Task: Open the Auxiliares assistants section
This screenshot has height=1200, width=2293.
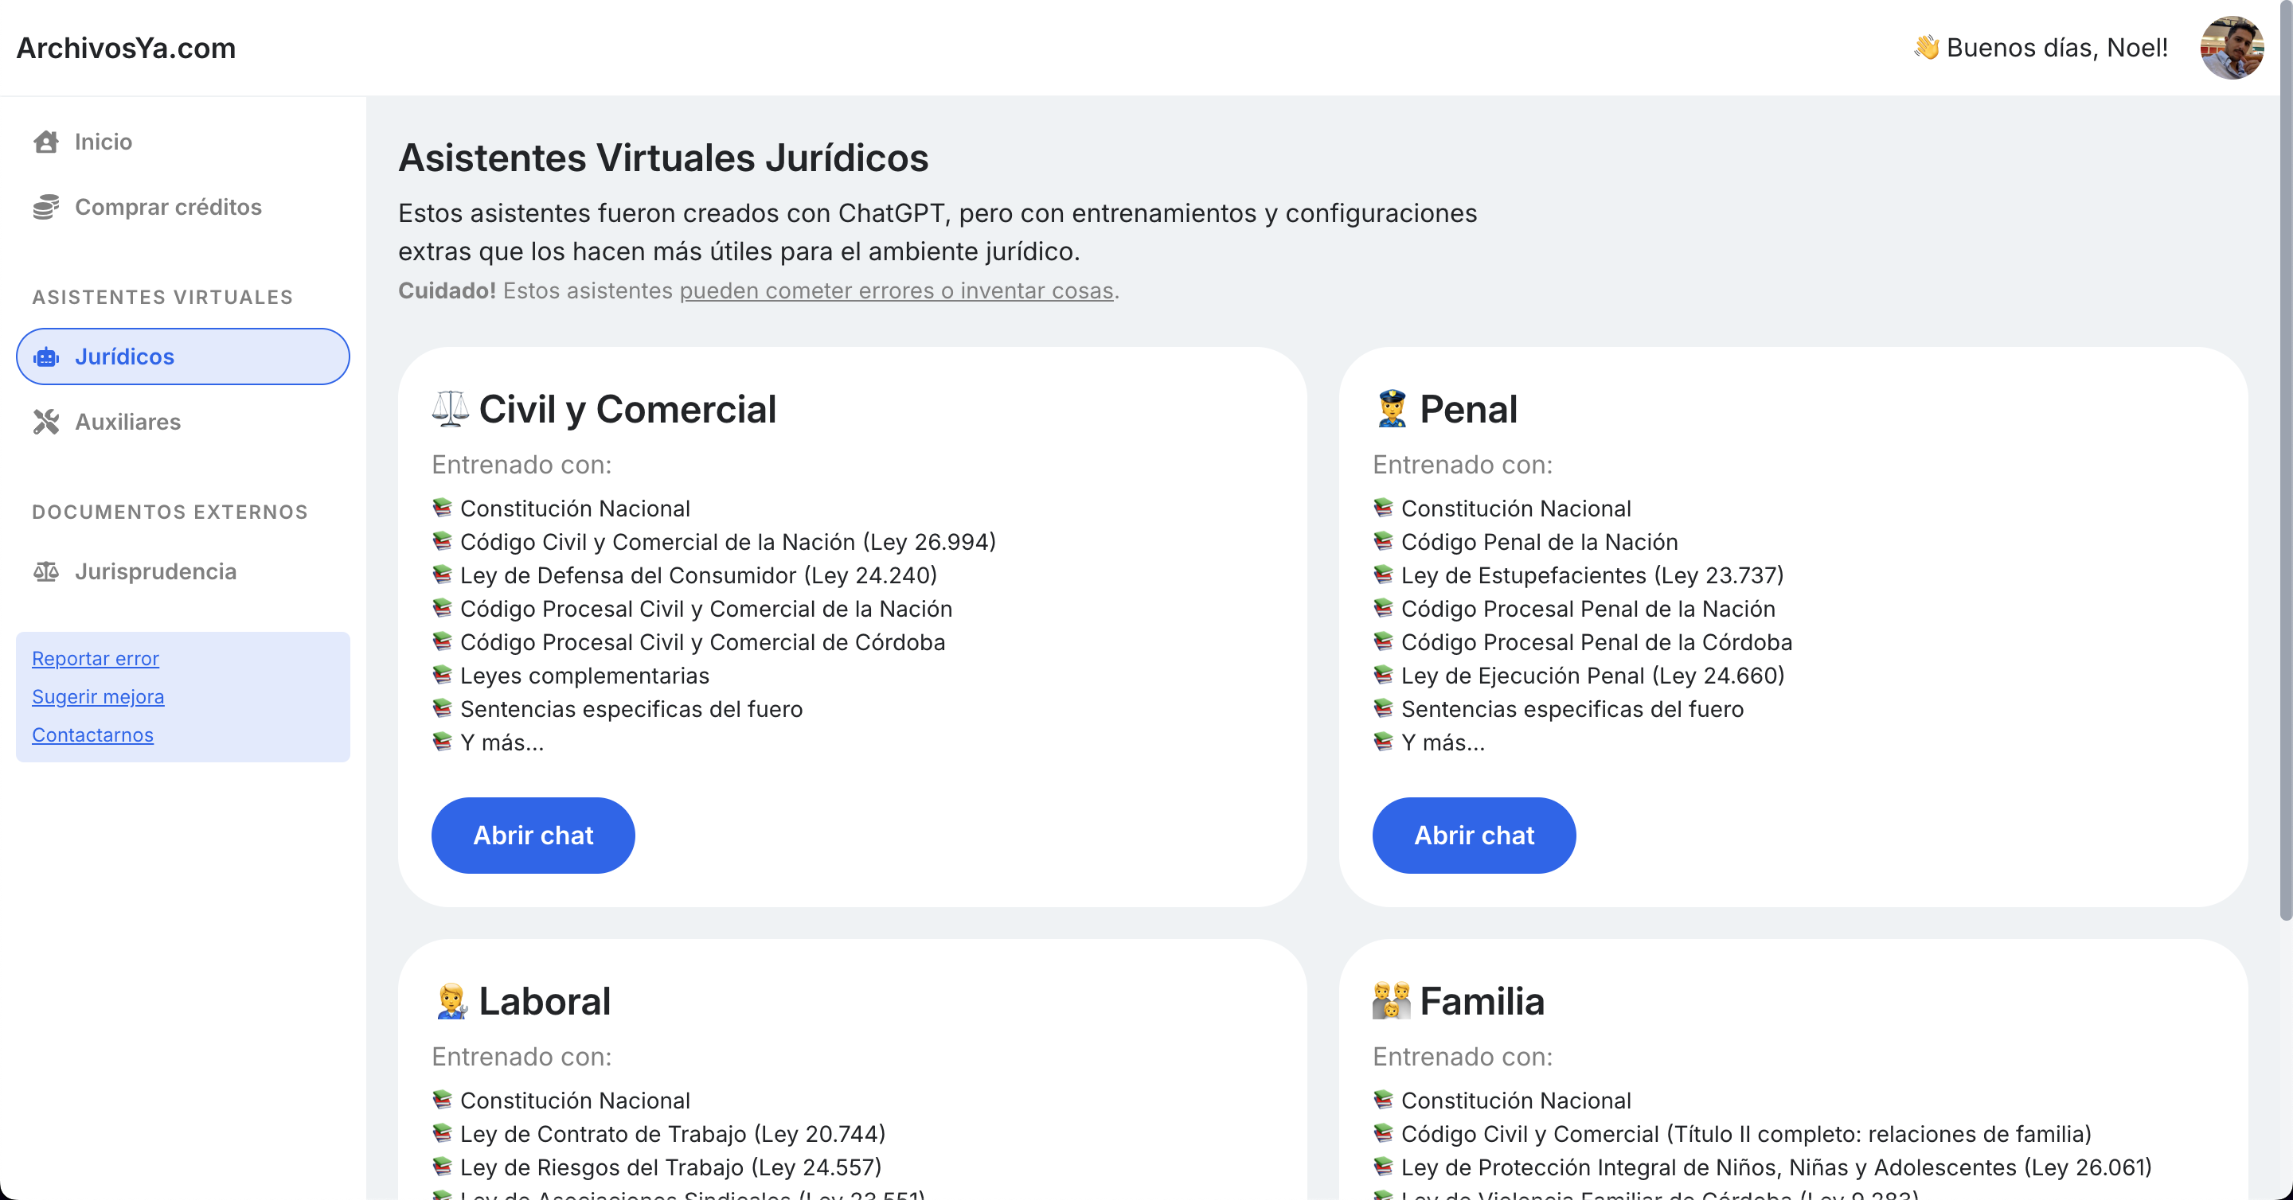Action: pos(127,422)
